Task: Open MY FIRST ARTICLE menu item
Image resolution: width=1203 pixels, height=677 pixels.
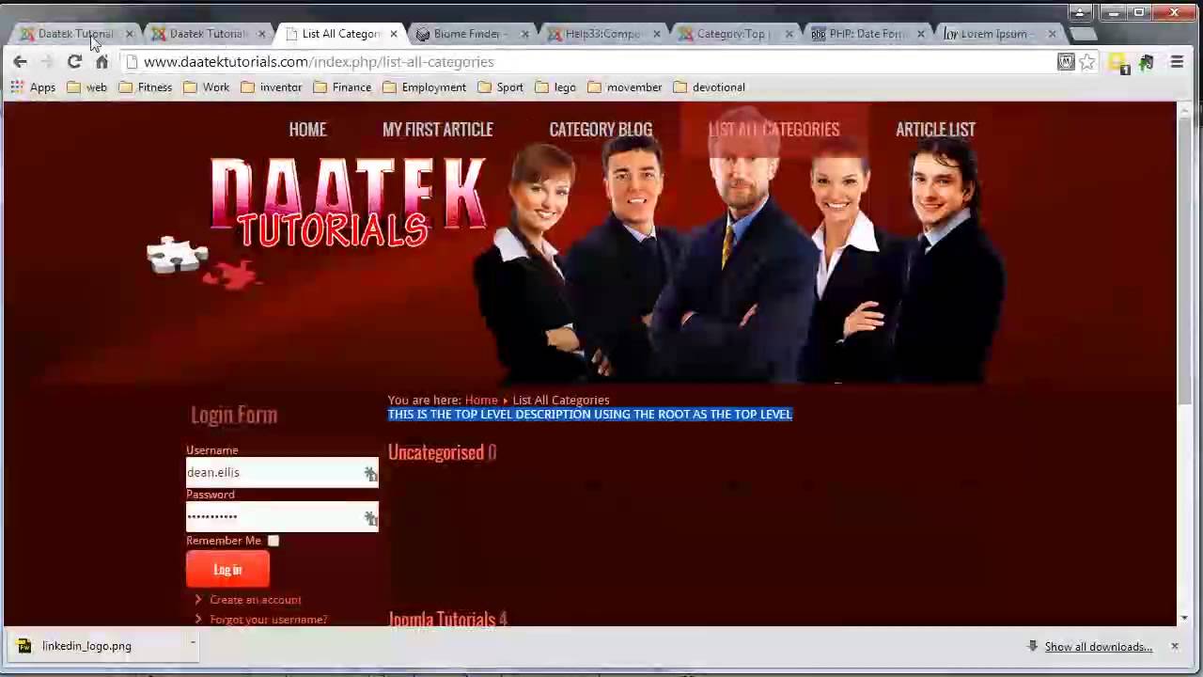Action: 437,130
